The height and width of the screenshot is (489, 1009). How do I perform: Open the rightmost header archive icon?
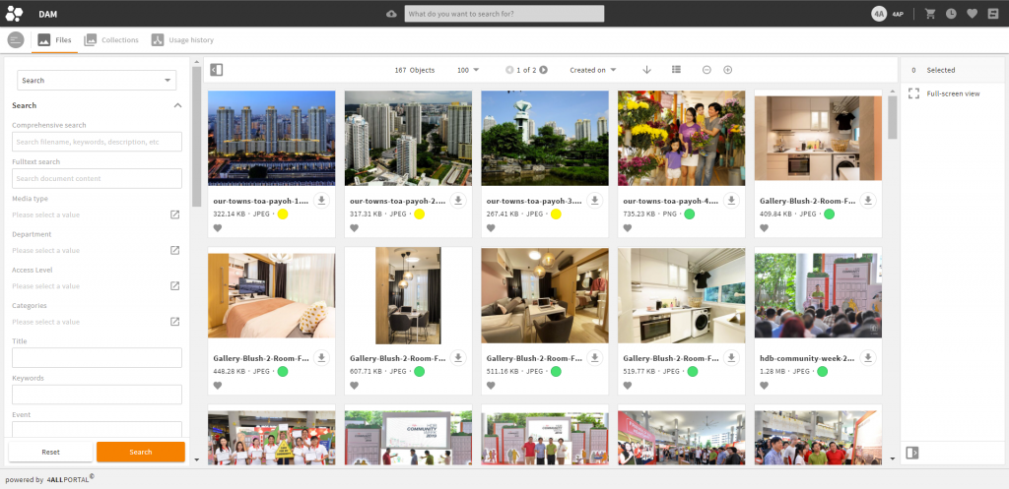(x=993, y=14)
